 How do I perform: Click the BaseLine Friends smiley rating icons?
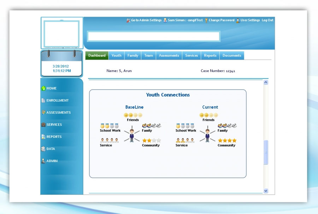[133, 115]
